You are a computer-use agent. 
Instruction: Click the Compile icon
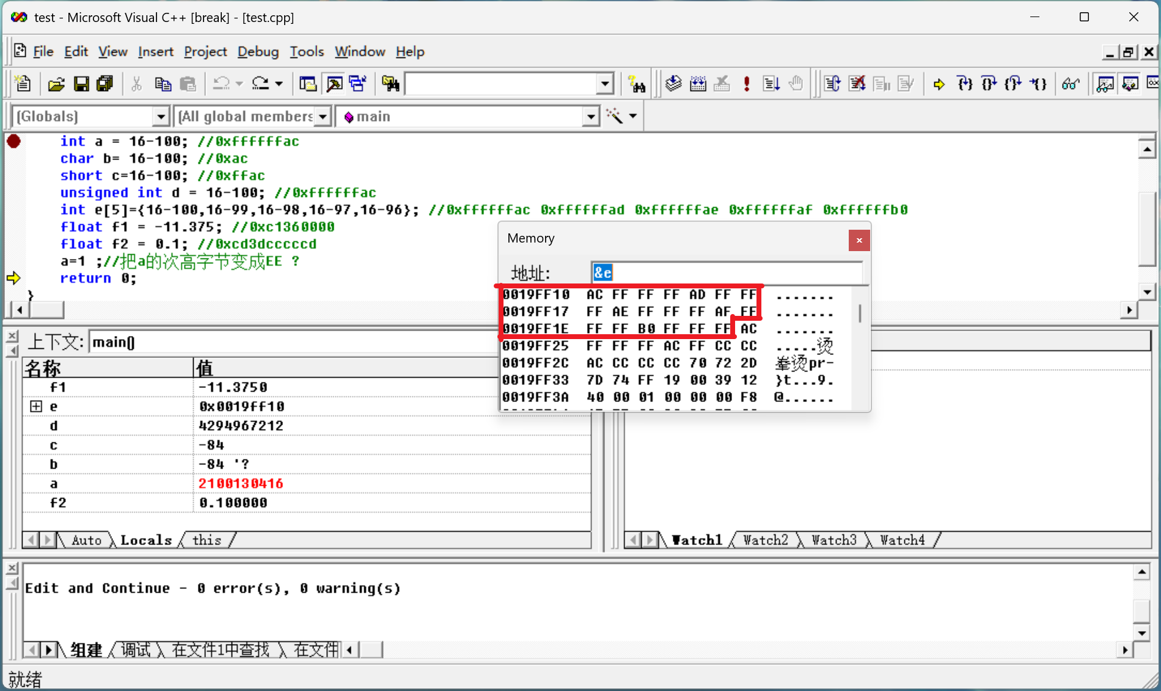tap(673, 84)
